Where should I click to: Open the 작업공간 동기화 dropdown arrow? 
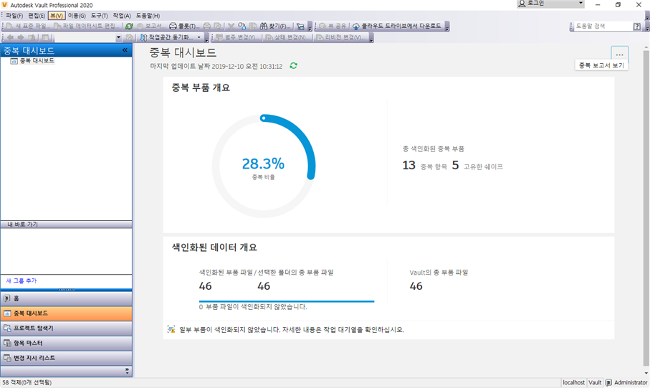(x=199, y=38)
